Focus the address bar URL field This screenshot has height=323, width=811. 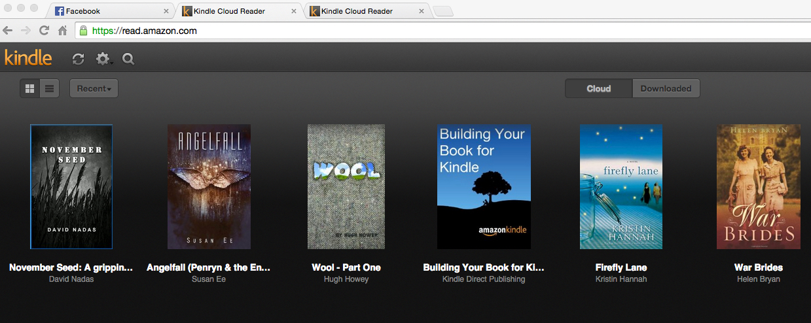tap(393, 31)
